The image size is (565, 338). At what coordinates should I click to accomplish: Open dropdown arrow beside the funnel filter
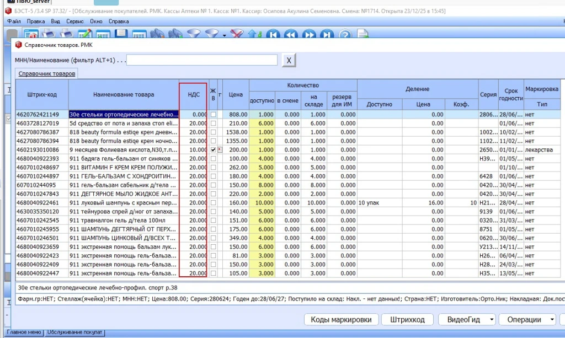coord(225,35)
